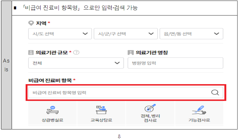
Task: Open the 읍/면/동 선택 dropdown
Action: pos(191,34)
